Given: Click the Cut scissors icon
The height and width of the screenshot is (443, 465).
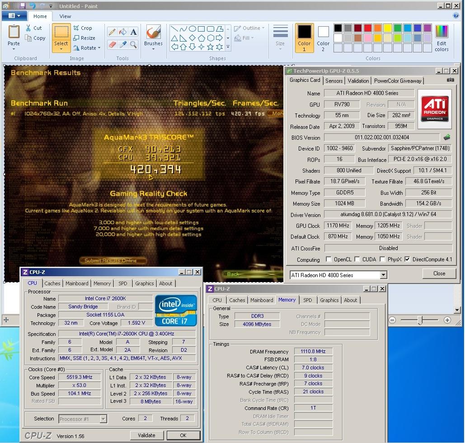Looking at the screenshot, I should pyautogui.click(x=28, y=28).
